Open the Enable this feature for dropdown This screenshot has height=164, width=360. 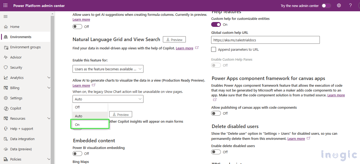click(x=108, y=69)
